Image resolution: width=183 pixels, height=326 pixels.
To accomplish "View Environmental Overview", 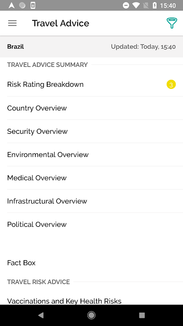I will pos(91,155).
